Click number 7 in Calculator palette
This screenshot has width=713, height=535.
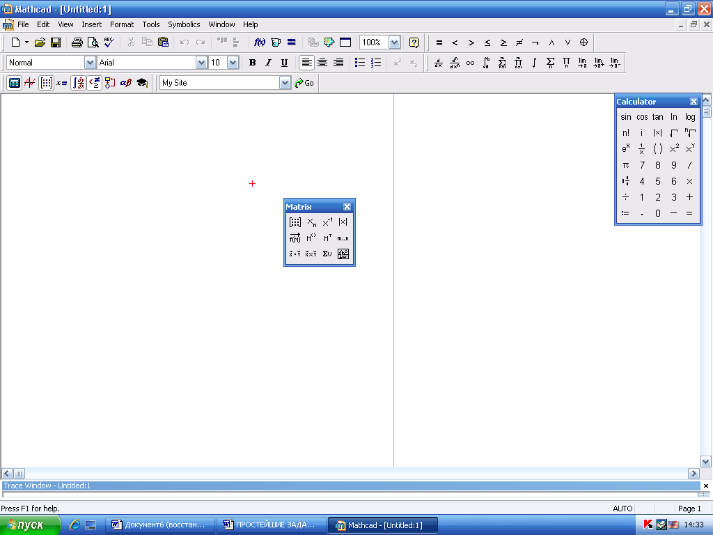(642, 165)
